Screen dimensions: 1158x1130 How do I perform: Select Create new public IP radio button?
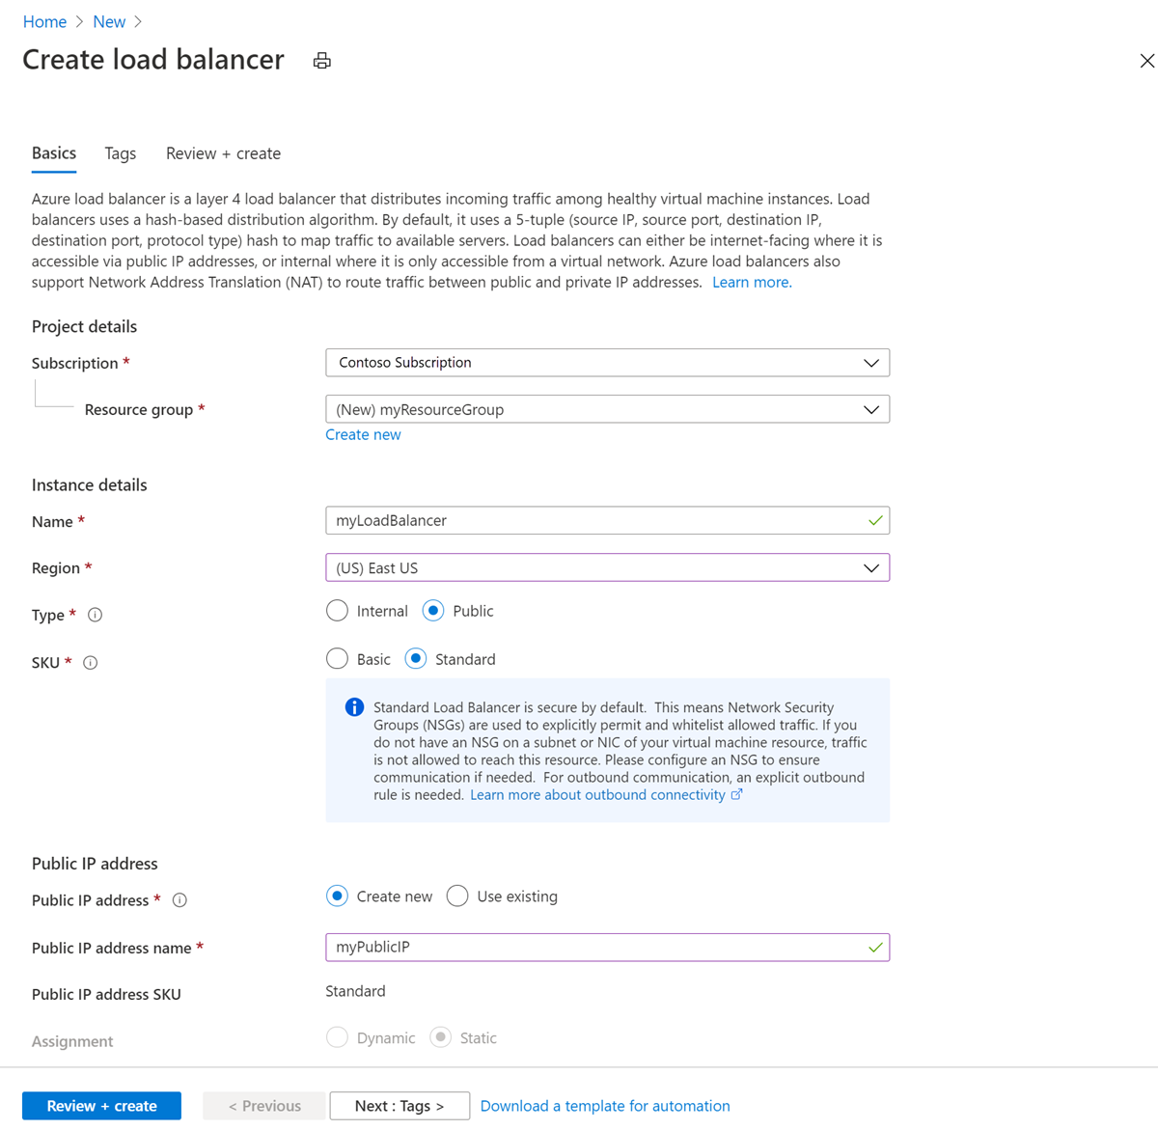tap(337, 896)
